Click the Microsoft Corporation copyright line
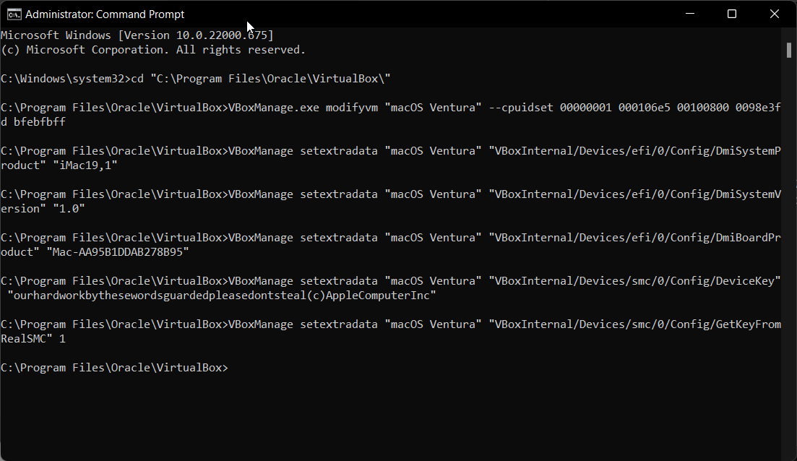Viewport: 797px width, 461px height. pyautogui.click(x=152, y=50)
